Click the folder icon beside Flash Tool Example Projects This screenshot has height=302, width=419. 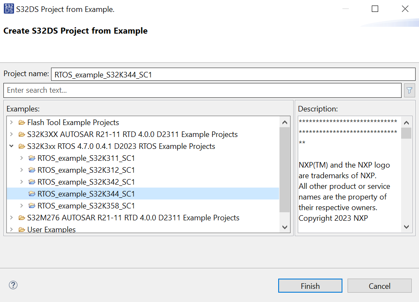click(22, 123)
